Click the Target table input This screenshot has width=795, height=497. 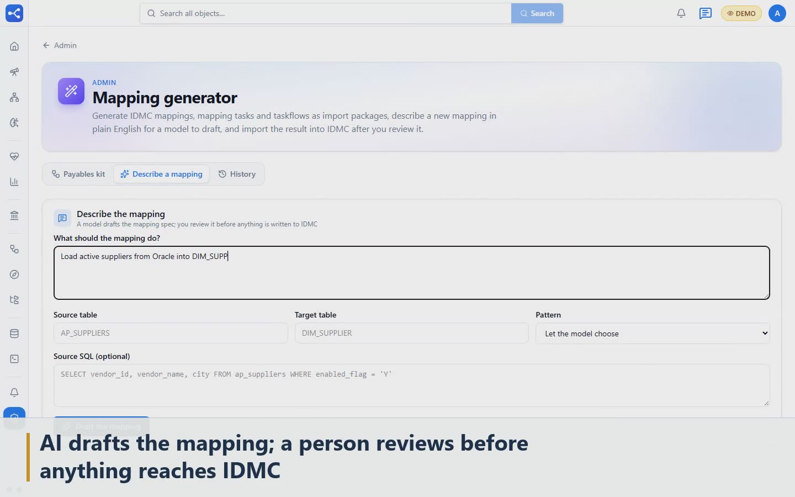point(411,333)
